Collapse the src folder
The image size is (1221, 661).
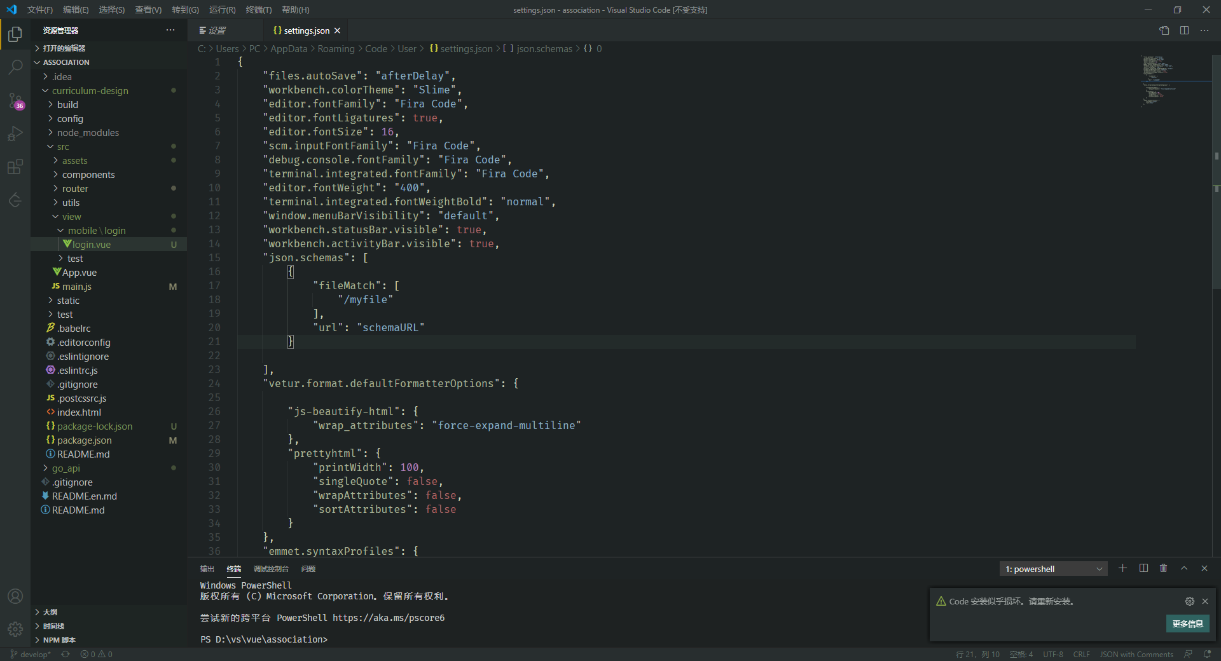[x=109, y=146]
